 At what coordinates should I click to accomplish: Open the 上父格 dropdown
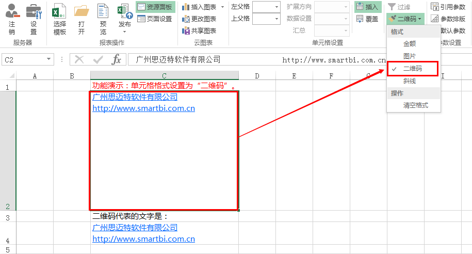click(x=276, y=19)
